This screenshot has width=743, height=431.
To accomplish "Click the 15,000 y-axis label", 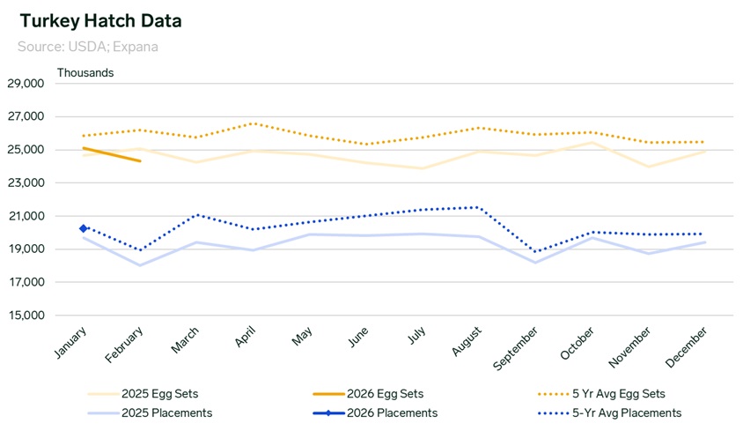I will pos(26,316).
